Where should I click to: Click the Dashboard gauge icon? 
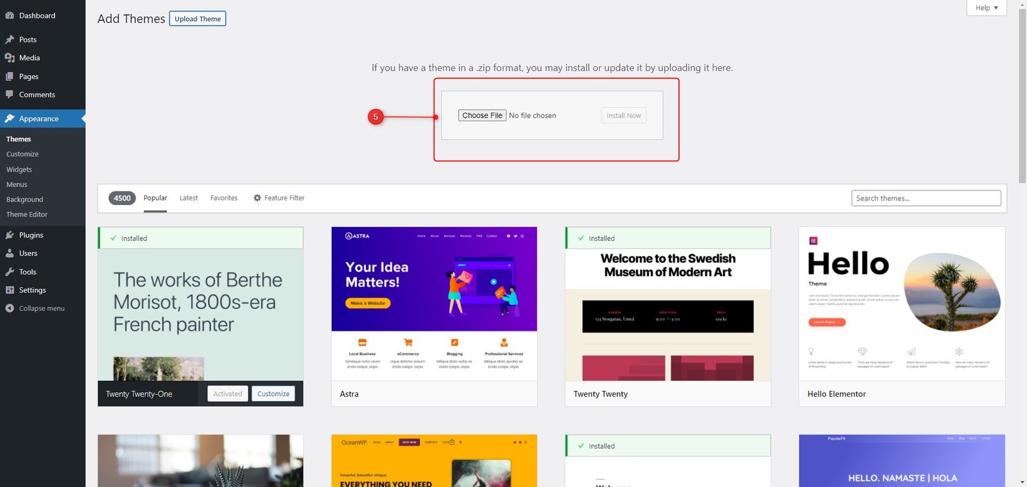10,15
